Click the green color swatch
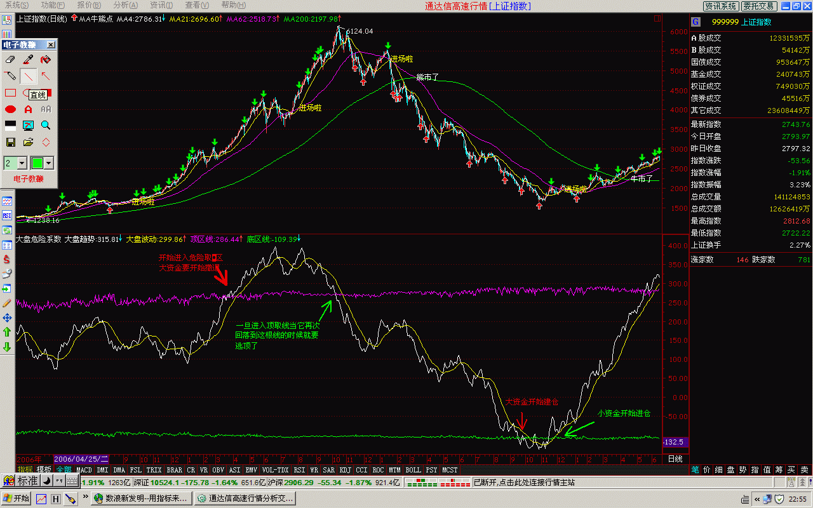813x508 pixels. point(37,163)
